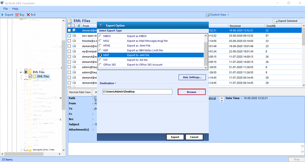This screenshot has height=162, width=305.
Task: Click the red Exit X icon
Action: click(28, 15)
